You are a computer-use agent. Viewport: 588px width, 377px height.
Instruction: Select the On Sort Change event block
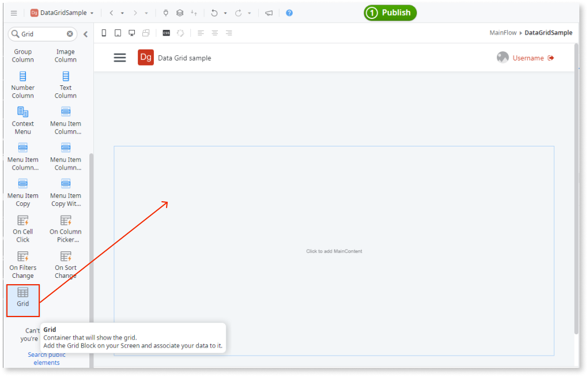coord(65,264)
